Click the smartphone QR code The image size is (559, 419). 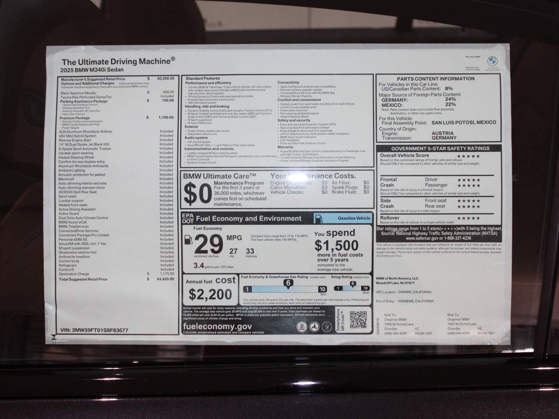coord(358,320)
